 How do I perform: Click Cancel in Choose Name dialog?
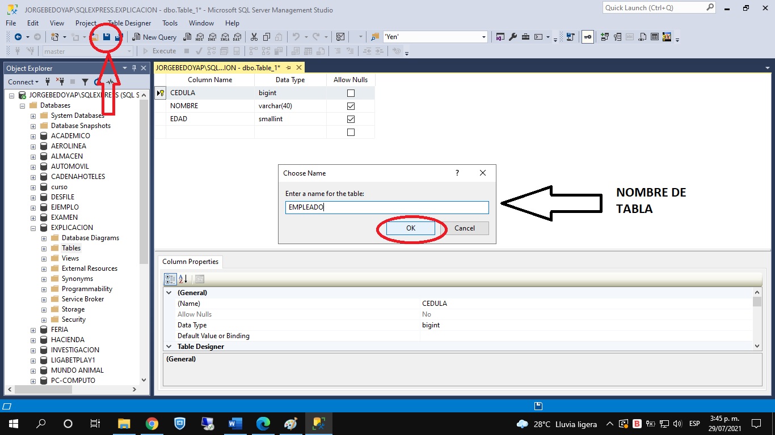(x=465, y=228)
